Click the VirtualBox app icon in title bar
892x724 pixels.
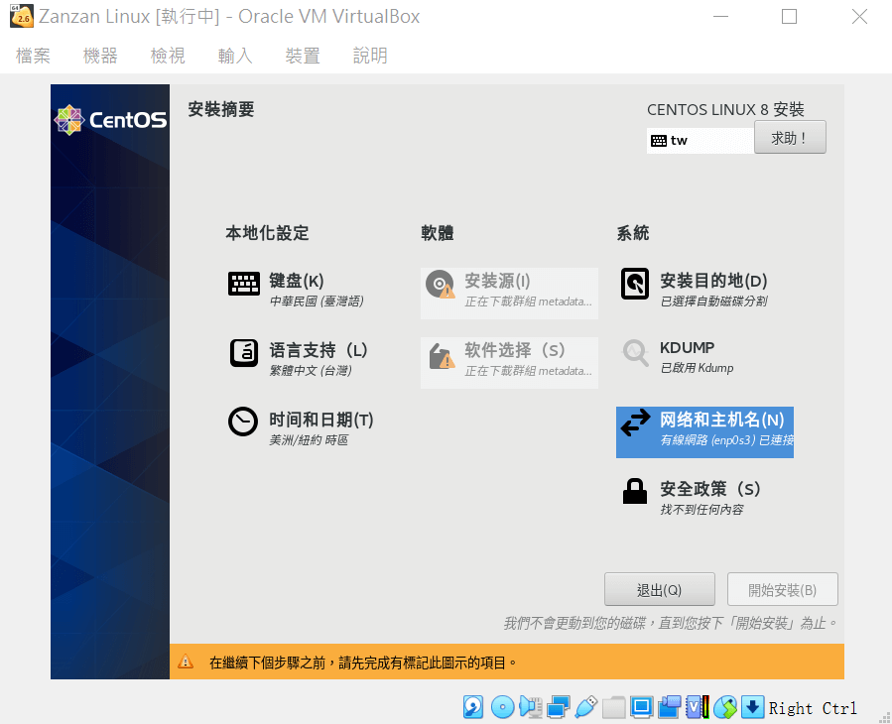tap(22, 17)
